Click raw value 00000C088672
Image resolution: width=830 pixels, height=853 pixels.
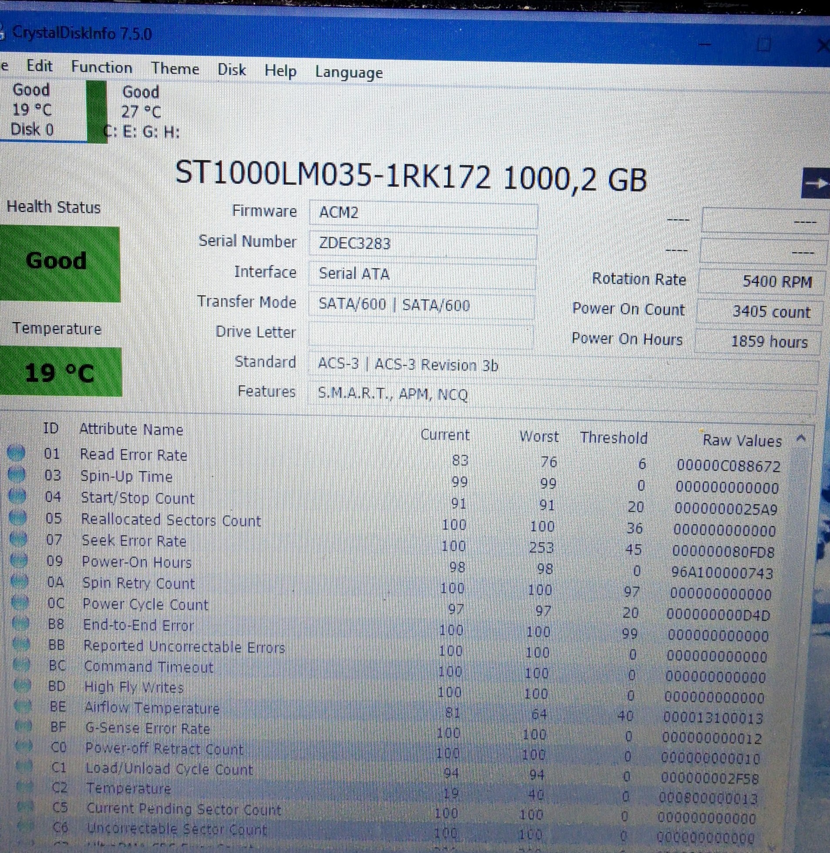point(729,466)
